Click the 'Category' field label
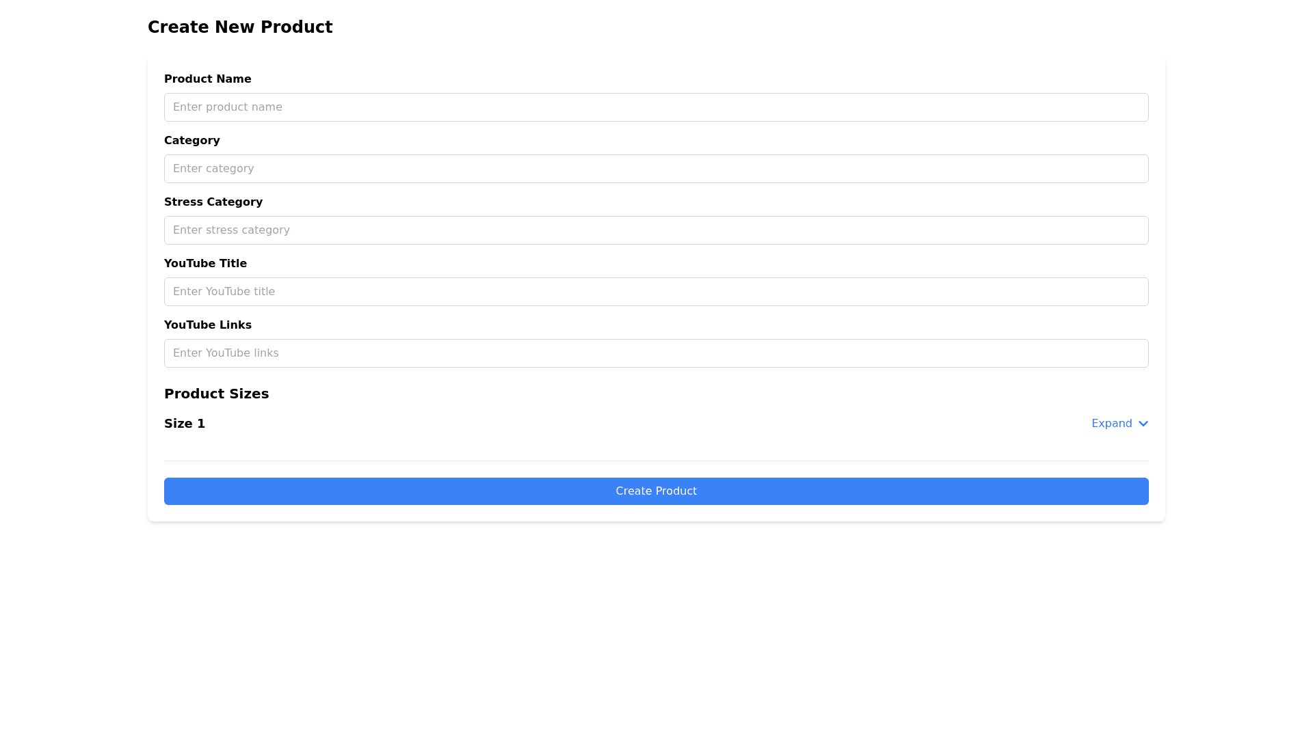Viewport: 1313px width, 738px height. point(191,141)
